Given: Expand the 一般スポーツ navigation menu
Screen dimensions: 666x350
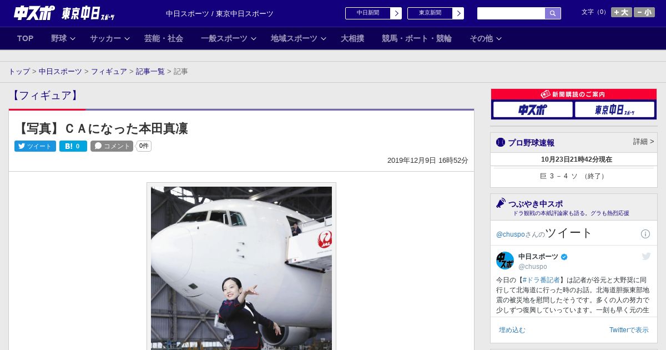Looking at the screenshot, I should [x=229, y=38].
